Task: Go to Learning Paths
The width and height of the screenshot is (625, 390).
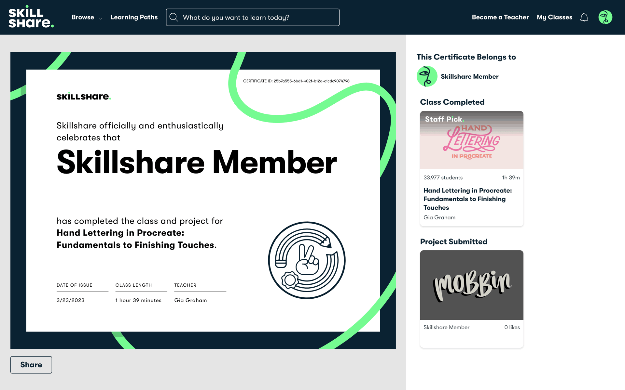Action: tap(134, 17)
